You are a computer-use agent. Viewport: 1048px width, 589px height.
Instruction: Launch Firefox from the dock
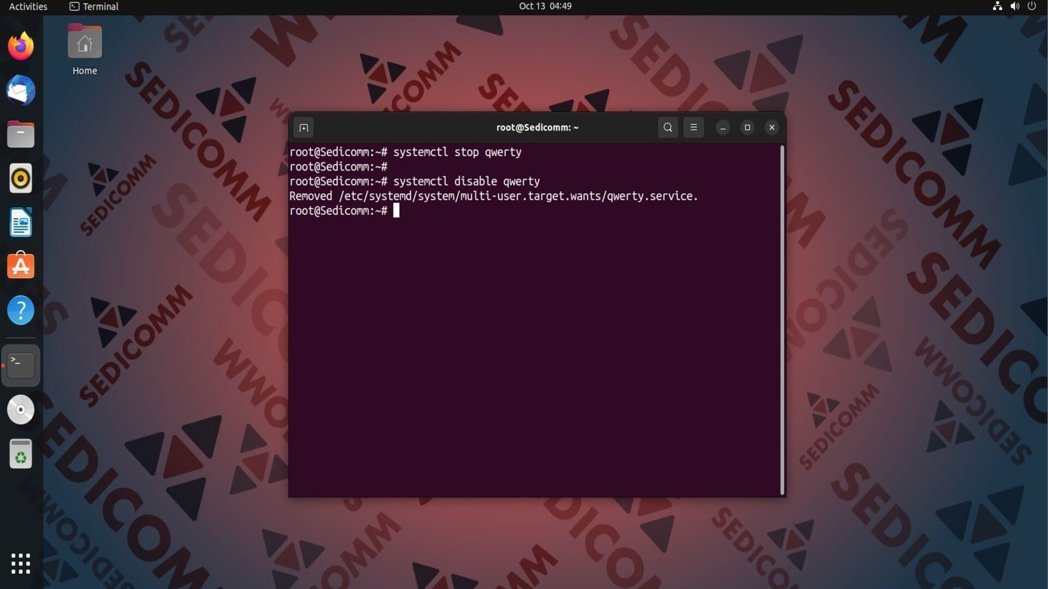point(21,46)
